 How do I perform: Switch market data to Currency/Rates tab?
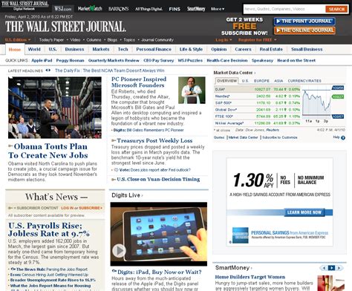304,81
